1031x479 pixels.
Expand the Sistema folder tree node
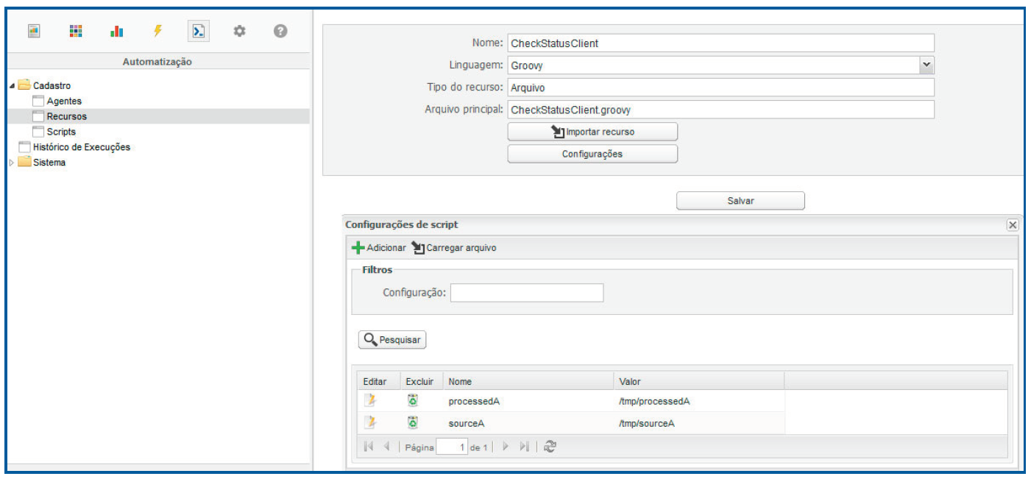click(x=11, y=163)
